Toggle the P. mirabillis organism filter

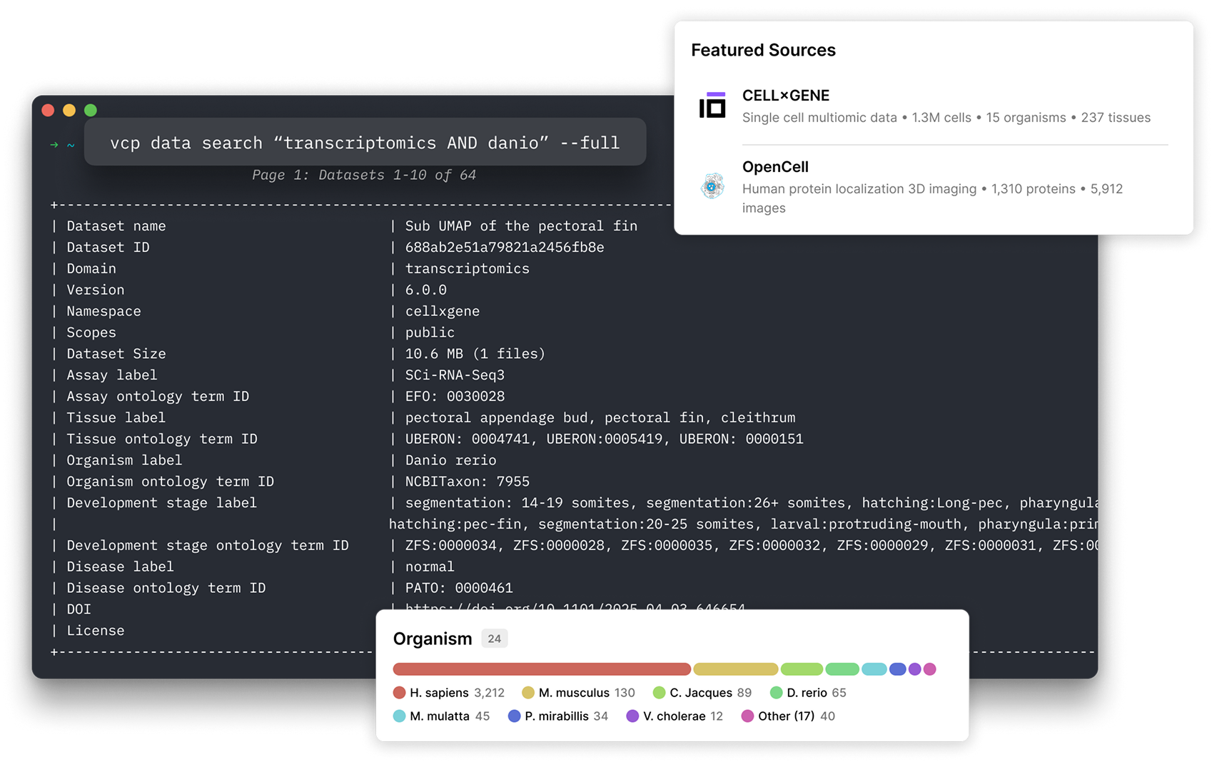pyautogui.click(x=559, y=716)
